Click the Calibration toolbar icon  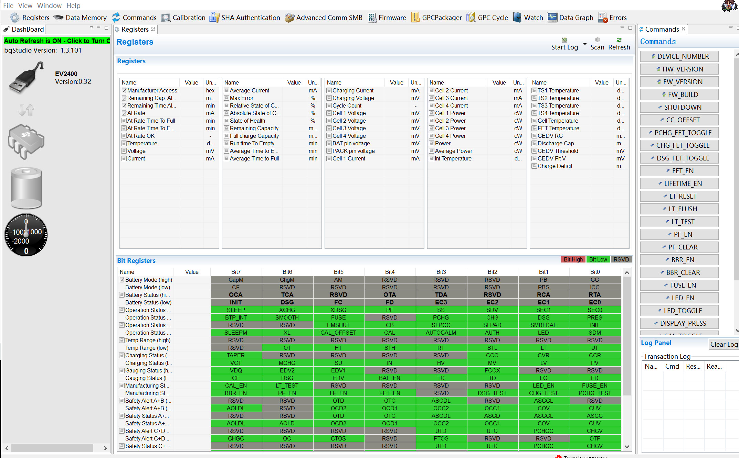pyautogui.click(x=166, y=18)
